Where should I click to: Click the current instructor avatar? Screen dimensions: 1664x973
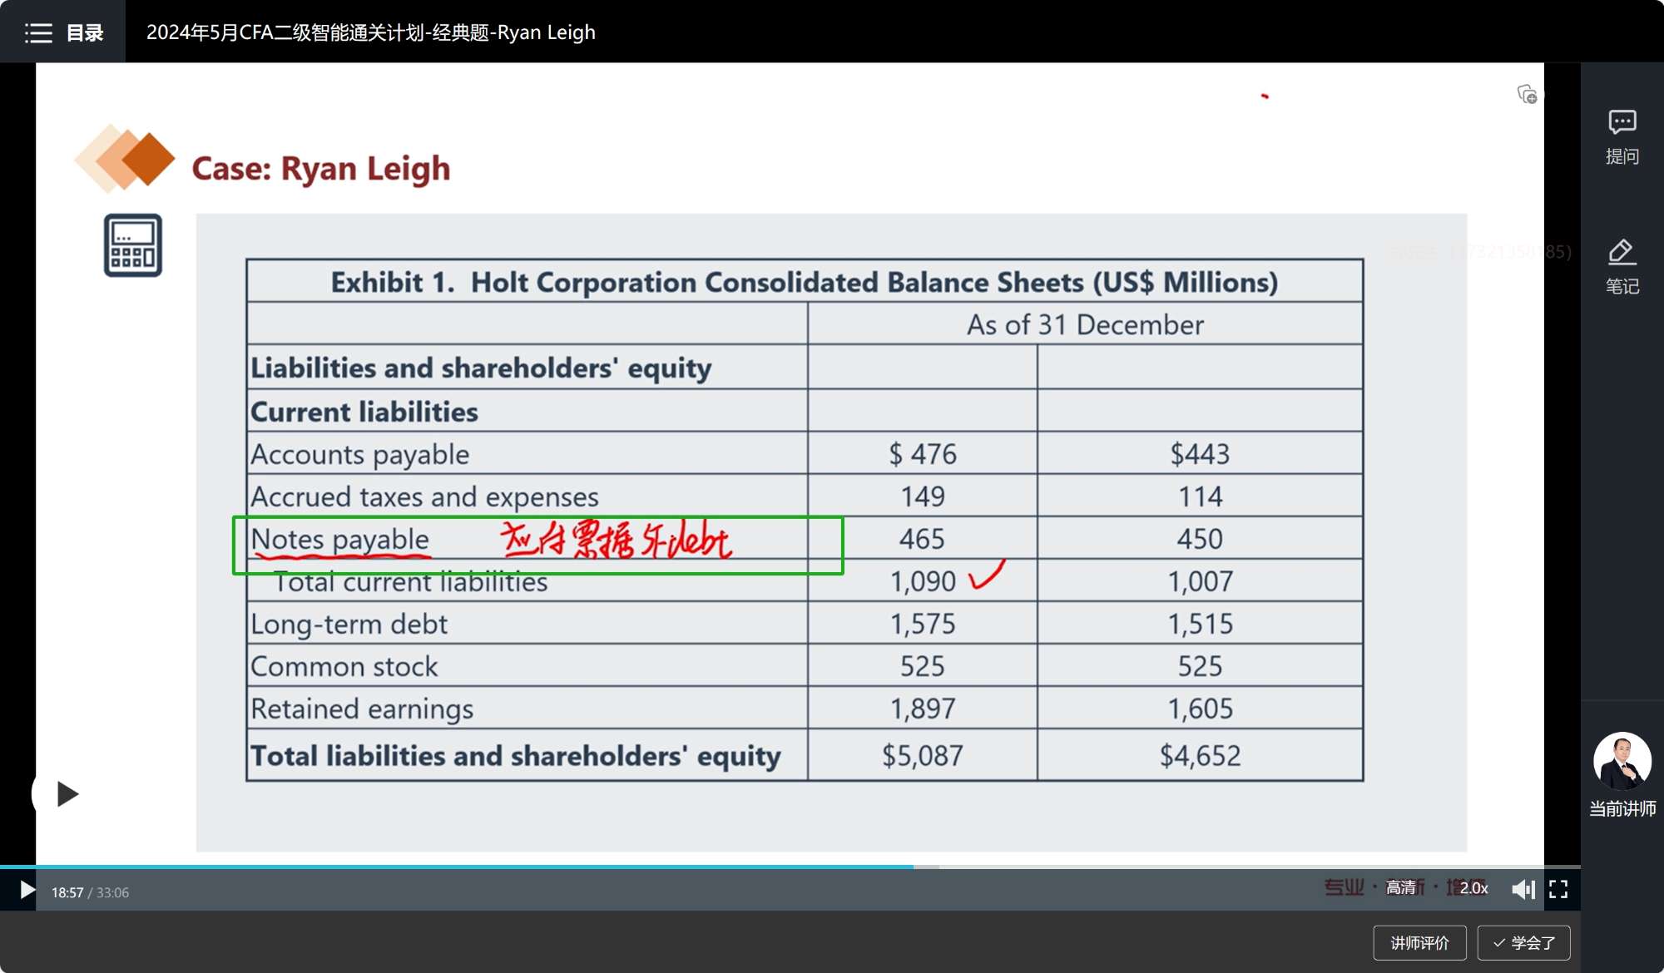[x=1622, y=761]
